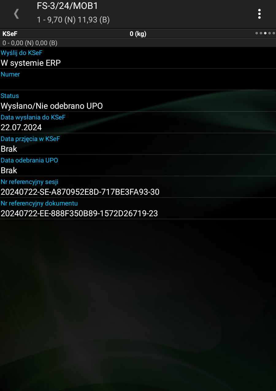The image size is (276, 391).
Task: Tap the empty Numer field
Action: pyautogui.click(x=138, y=79)
